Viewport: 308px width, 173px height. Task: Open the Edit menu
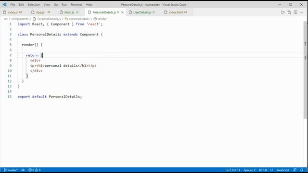tap(21, 4)
